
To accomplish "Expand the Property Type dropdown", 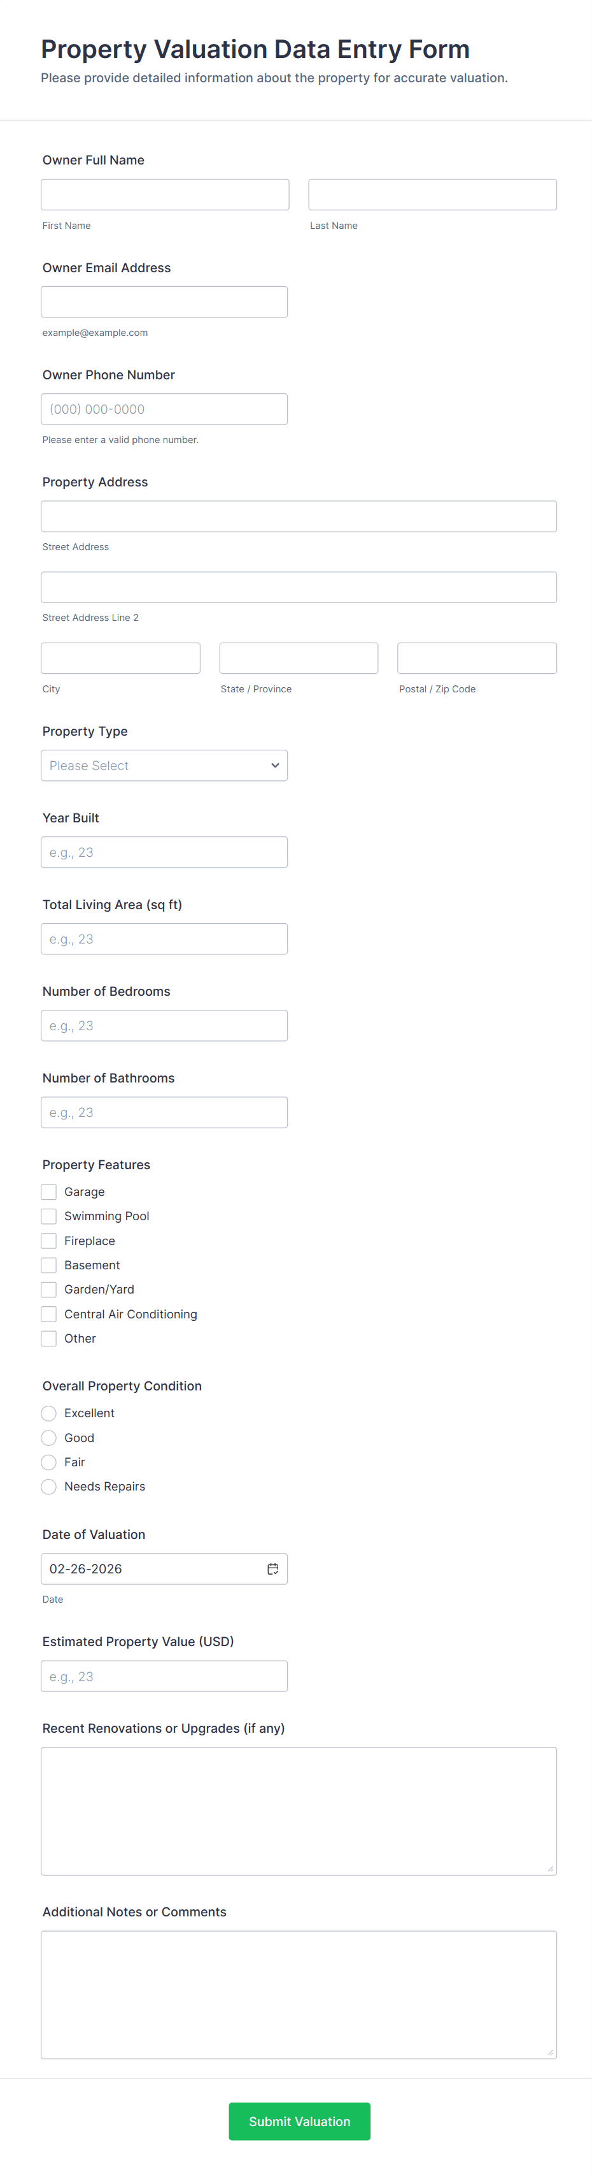I will coord(164,766).
